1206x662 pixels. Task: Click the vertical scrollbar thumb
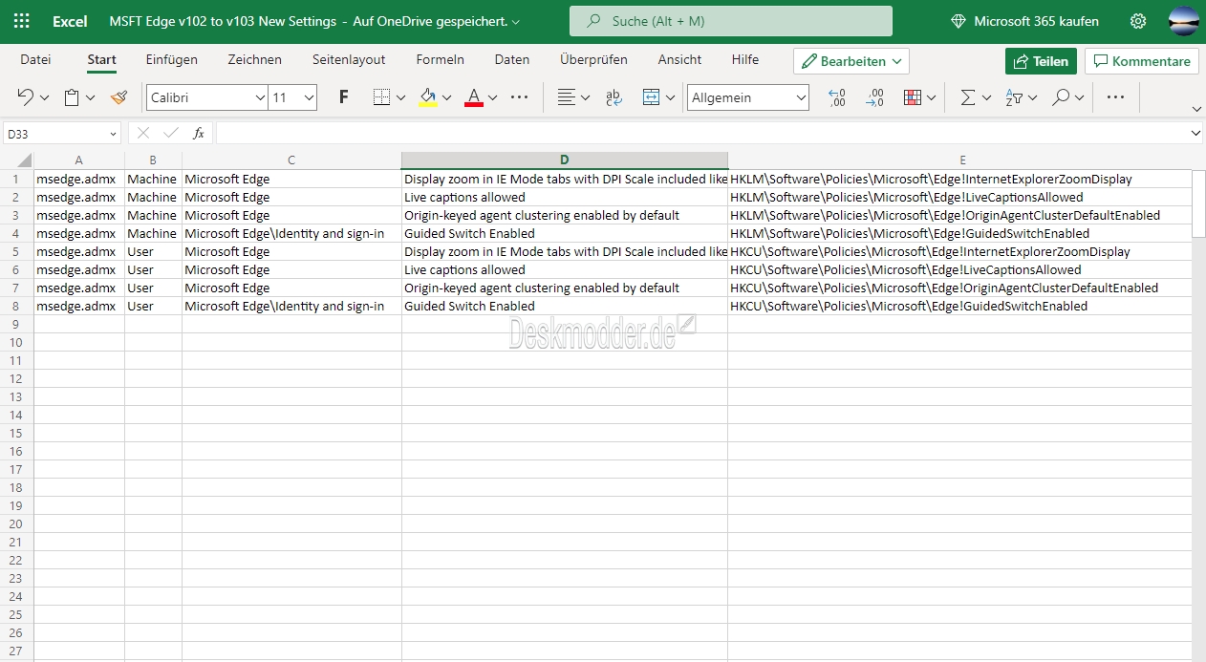pos(1199,203)
